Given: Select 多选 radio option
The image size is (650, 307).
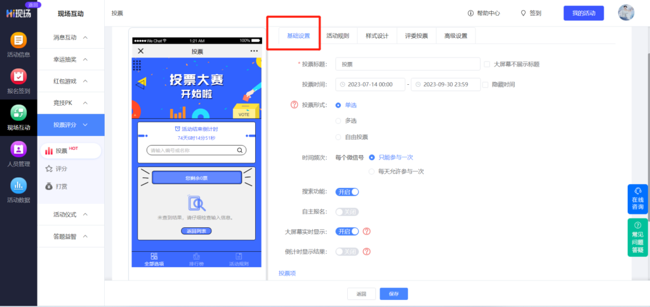Looking at the screenshot, I should 338,121.
